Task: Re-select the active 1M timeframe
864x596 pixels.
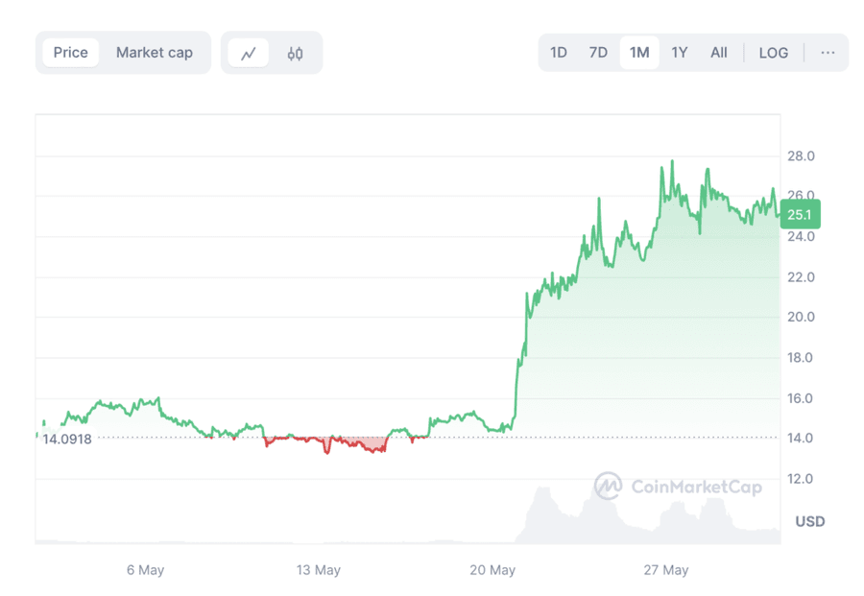Action: 637,53
